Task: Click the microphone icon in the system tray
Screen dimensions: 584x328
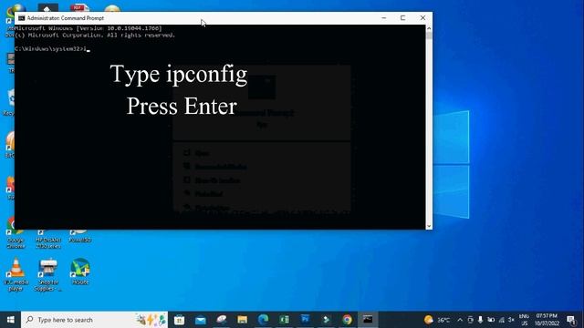Action: tap(481, 320)
